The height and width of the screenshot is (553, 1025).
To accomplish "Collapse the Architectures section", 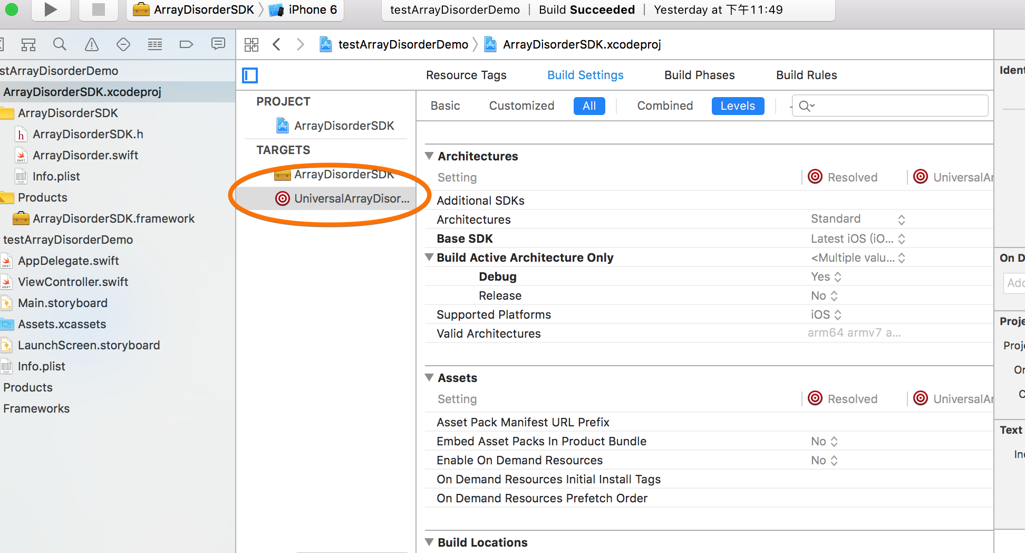I will [x=430, y=156].
